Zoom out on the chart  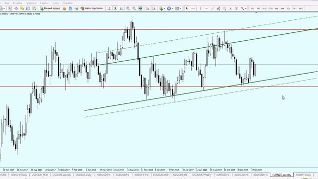134,8
